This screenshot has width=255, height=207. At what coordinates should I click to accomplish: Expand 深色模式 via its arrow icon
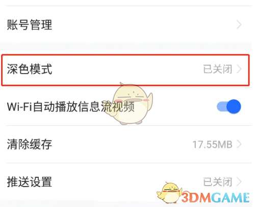(x=239, y=70)
